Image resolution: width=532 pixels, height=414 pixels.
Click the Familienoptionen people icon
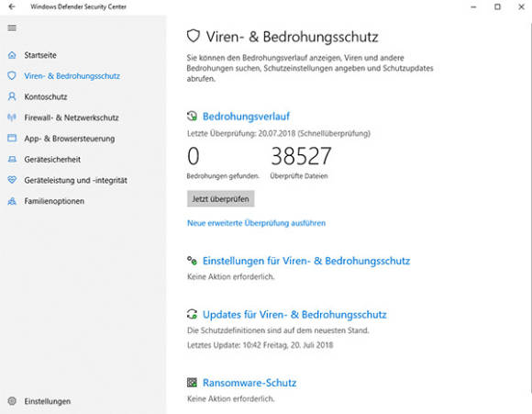click(x=12, y=201)
